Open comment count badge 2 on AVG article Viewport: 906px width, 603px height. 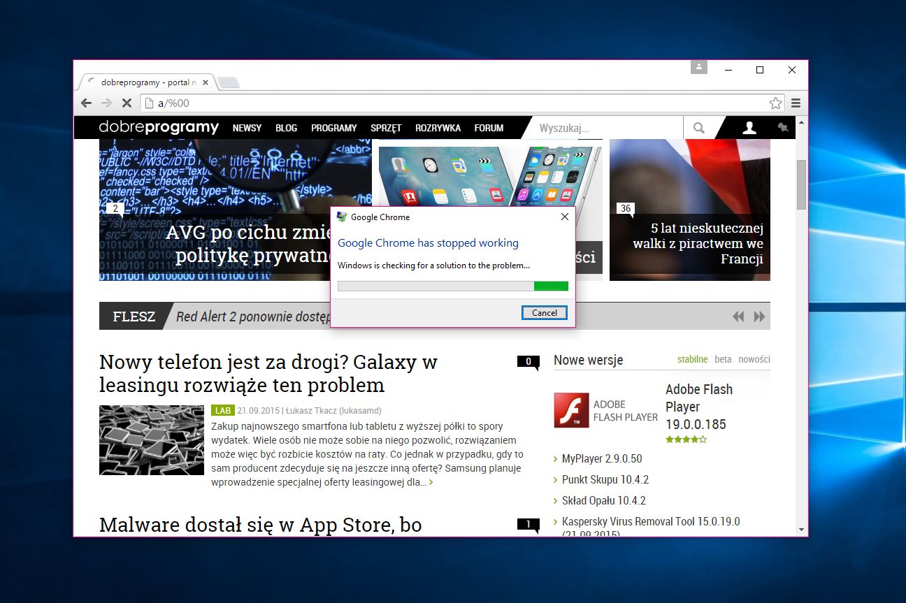tap(115, 209)
